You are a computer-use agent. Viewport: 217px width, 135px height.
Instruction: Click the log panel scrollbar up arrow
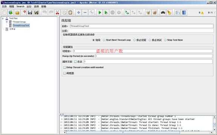pyautogui.click(x=214, y=117)
